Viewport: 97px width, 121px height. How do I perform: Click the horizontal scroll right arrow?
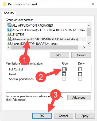(84, 47)
